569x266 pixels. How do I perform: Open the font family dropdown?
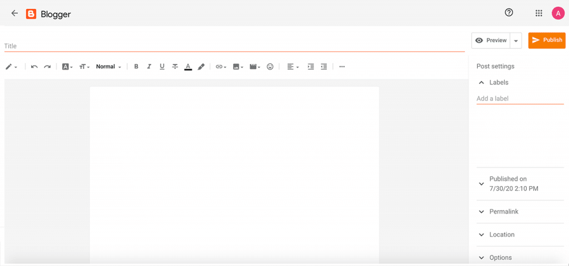[x=67, y=67]
